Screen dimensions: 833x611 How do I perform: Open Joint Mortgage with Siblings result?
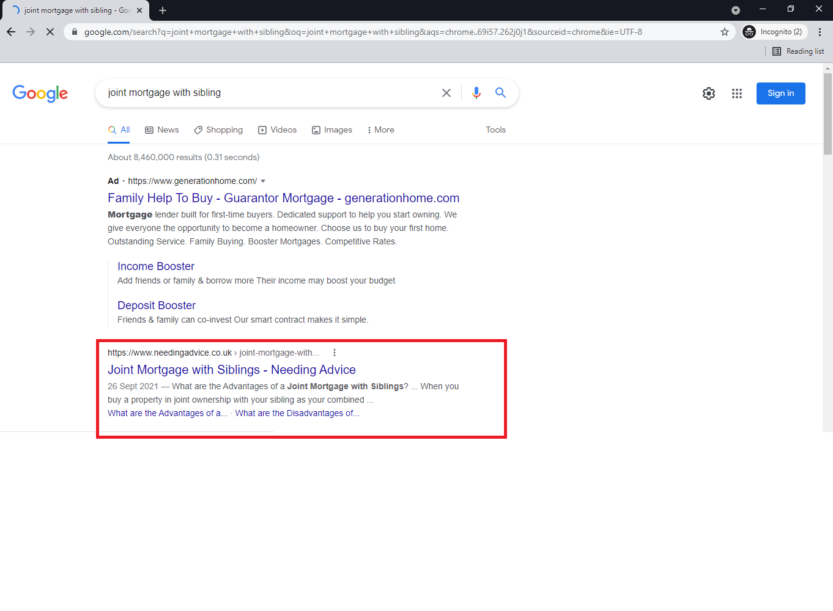tap(231, 370)
